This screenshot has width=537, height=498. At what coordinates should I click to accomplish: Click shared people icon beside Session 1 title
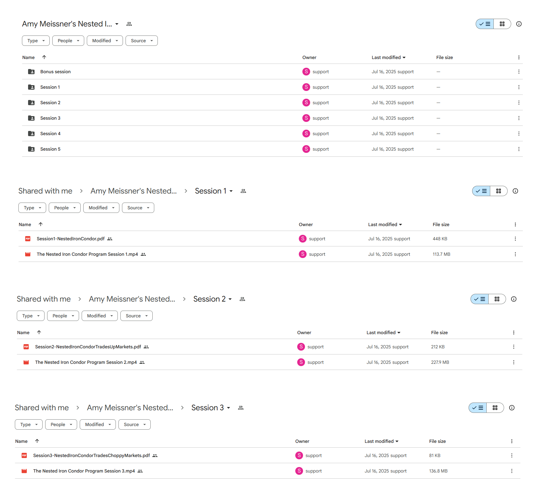(x=243, y=191)
